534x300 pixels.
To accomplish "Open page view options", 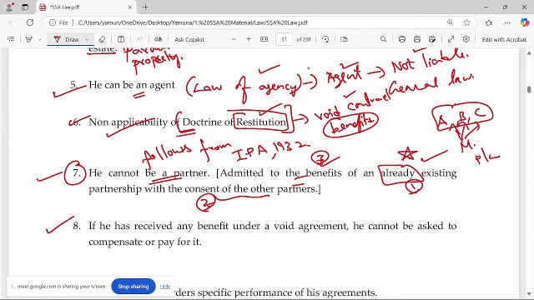I will [x=344, y=39].
